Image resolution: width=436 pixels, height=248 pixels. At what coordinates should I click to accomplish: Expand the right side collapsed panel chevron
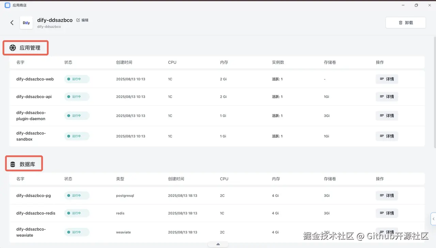coord(433,219)
